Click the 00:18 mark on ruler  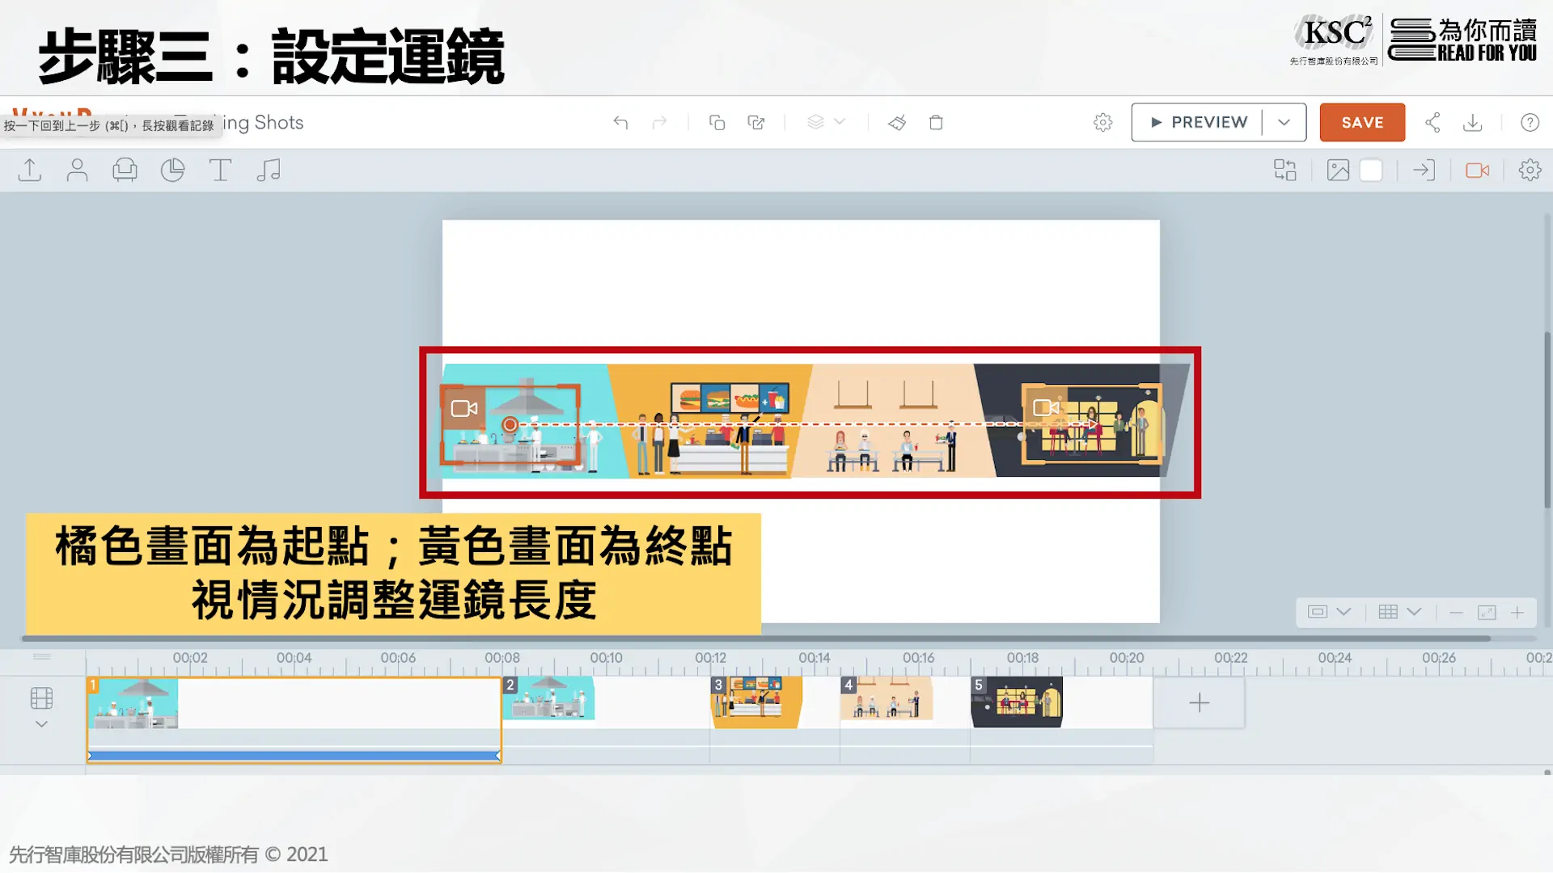tap(1022, 658)
